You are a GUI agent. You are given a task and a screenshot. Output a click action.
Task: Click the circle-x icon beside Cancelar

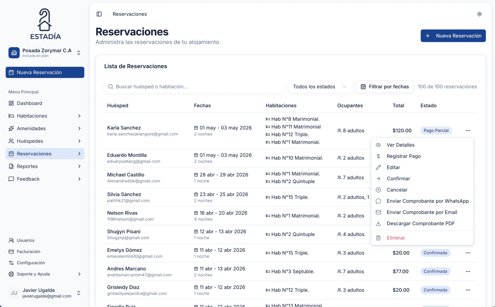click(378, 190)
